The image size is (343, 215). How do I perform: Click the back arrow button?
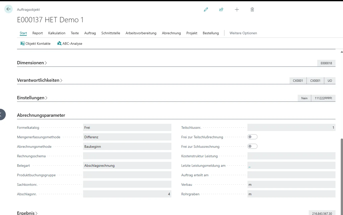9,9
